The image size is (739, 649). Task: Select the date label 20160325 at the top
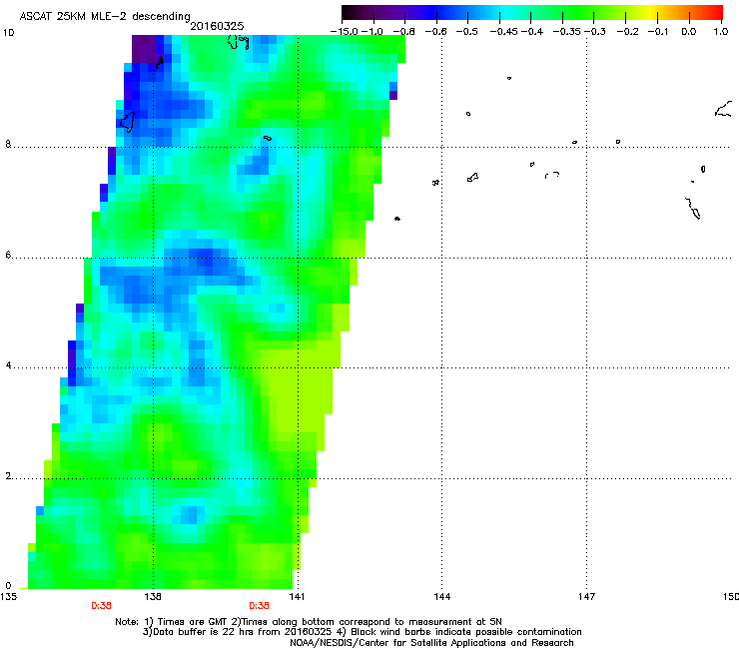point(217,26)
